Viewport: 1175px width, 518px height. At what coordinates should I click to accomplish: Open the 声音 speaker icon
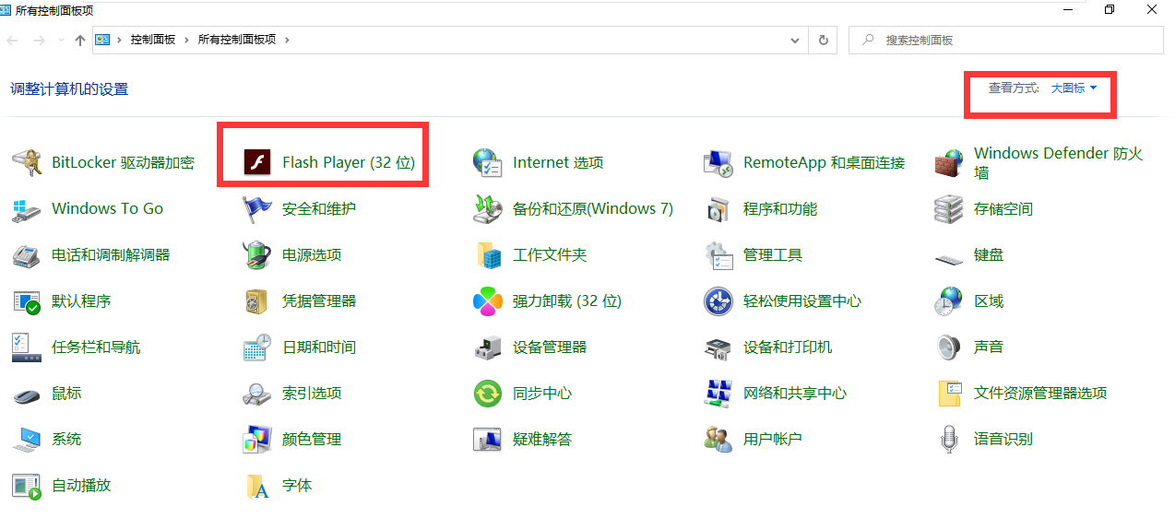pyautogui.click(x=949, y=347)
